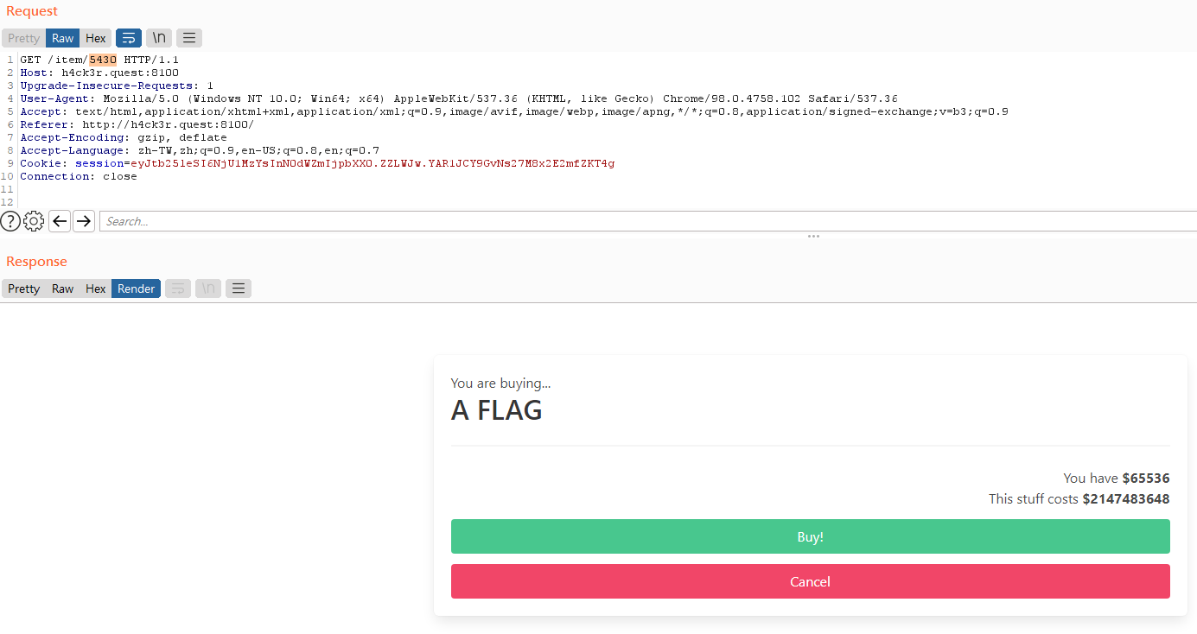Click the Request panel title
This screenshot has height=634, width=1197.
coord(32,11)
